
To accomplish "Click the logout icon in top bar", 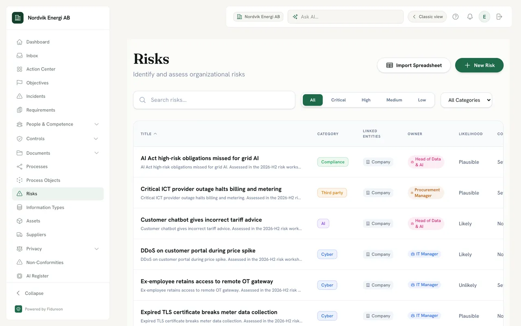I will coord(499,17).
